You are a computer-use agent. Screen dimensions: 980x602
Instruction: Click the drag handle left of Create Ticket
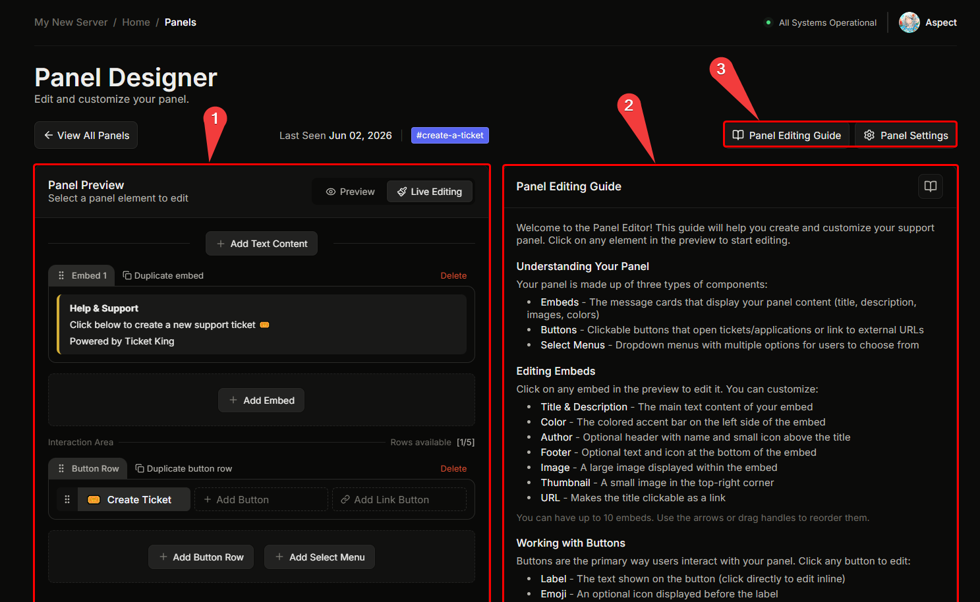coord(67,499)
